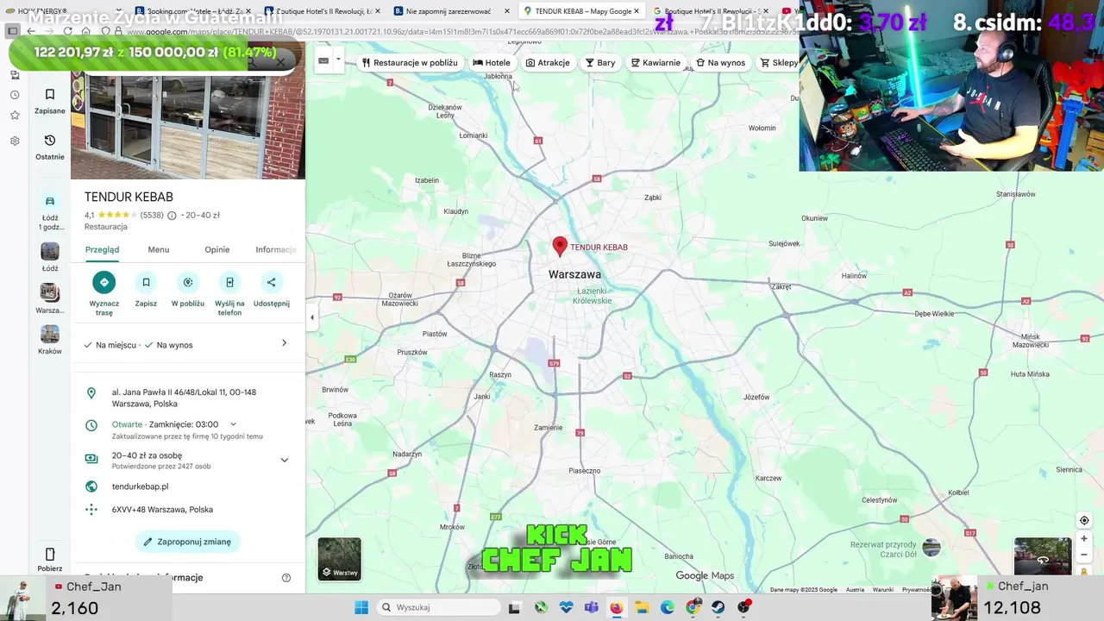Filter map by Restauracje w pobliżu
This screenshot has width=1104, height=621.
[x=410, y=63]
